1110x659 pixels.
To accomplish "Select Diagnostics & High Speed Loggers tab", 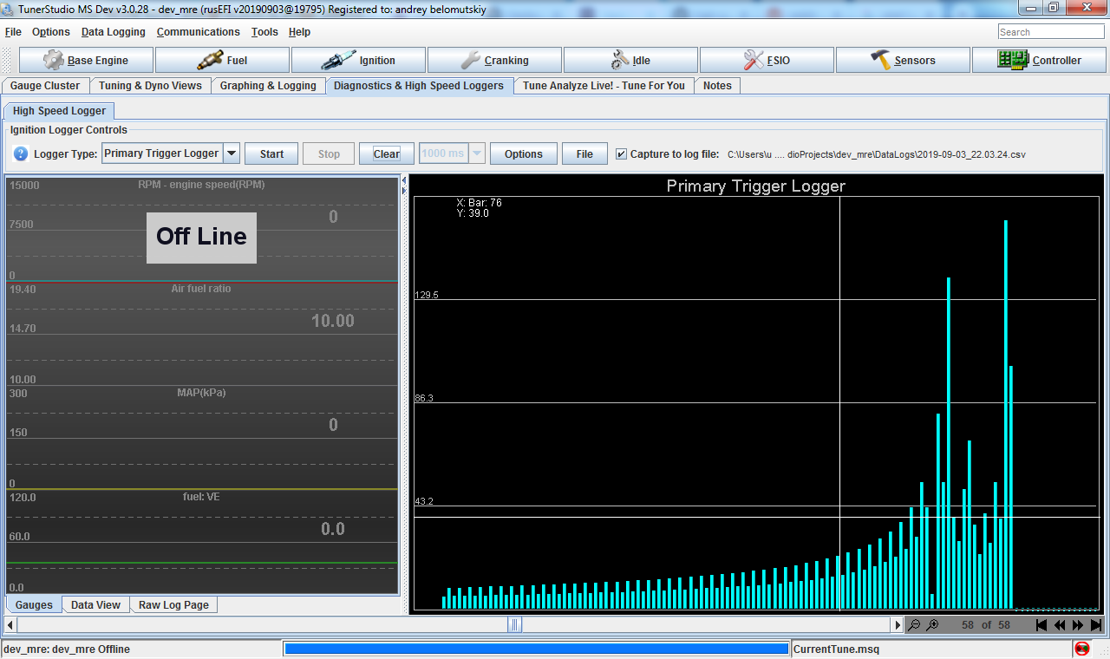I will point(419,86).
